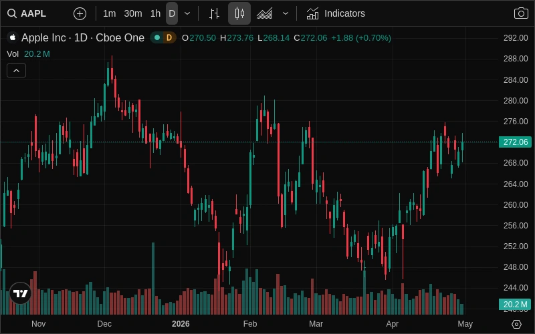Add symbol to compare with plus icon
Image resolution: width=535 pixels, height=334 pixels.
80,13
